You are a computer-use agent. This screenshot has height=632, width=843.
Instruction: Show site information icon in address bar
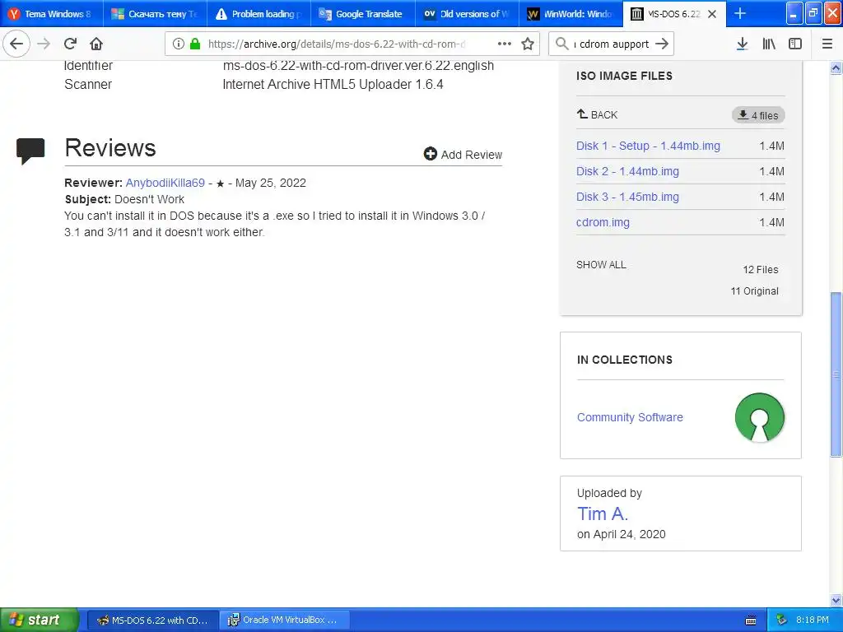[x=178, y=44]
